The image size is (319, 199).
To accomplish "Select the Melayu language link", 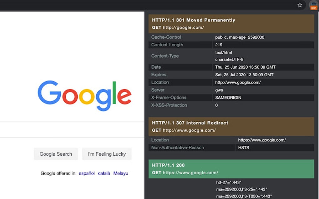I will [x=121, y=173].
